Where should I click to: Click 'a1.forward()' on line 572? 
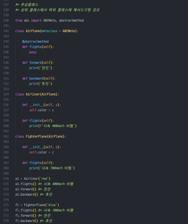point(26,189)
